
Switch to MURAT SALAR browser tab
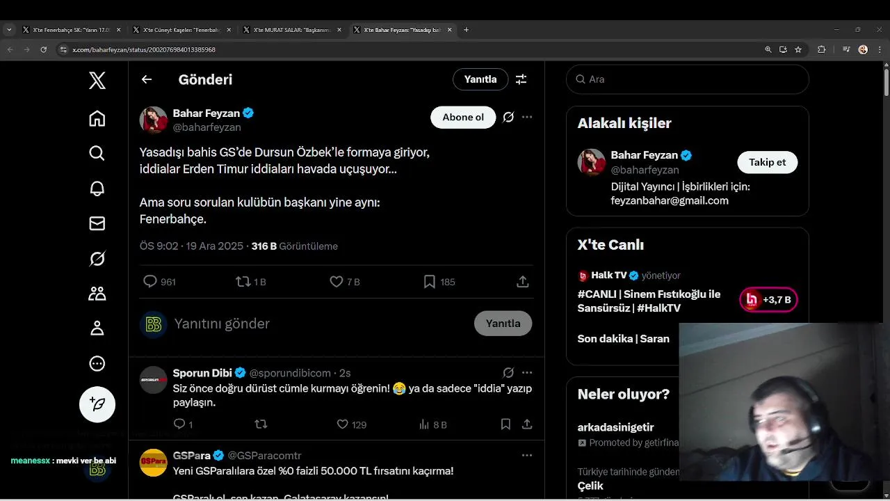click(292, 30)
